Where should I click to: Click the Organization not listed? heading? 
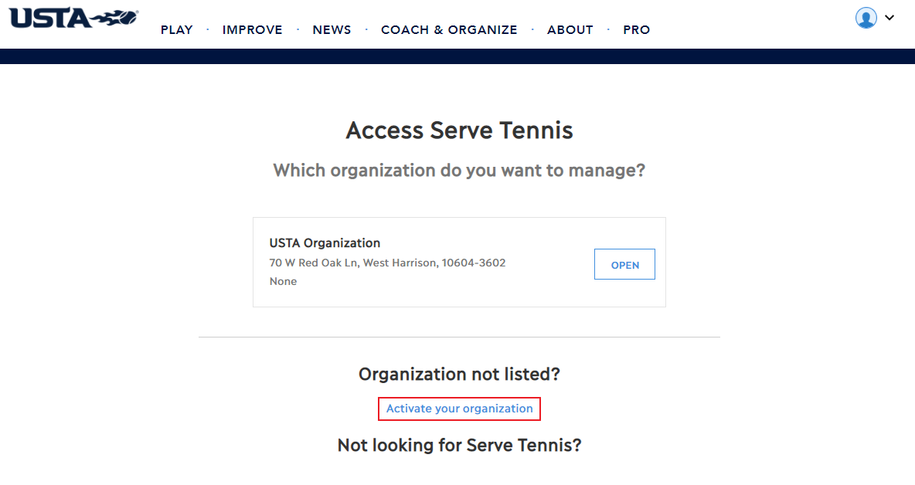tap(459, 375)
